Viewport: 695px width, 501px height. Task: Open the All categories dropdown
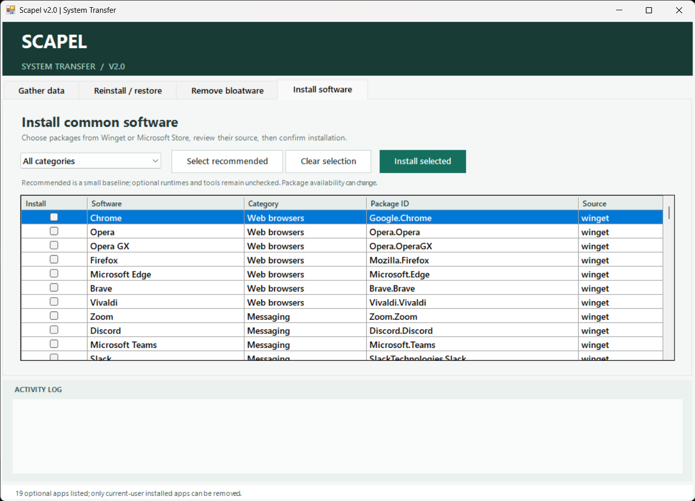point(91,161)
